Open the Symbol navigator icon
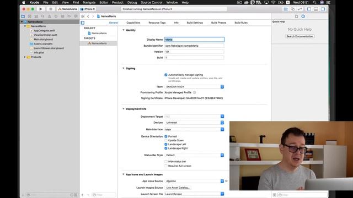This screenshot has height=198, width=353. click(36, 16)
